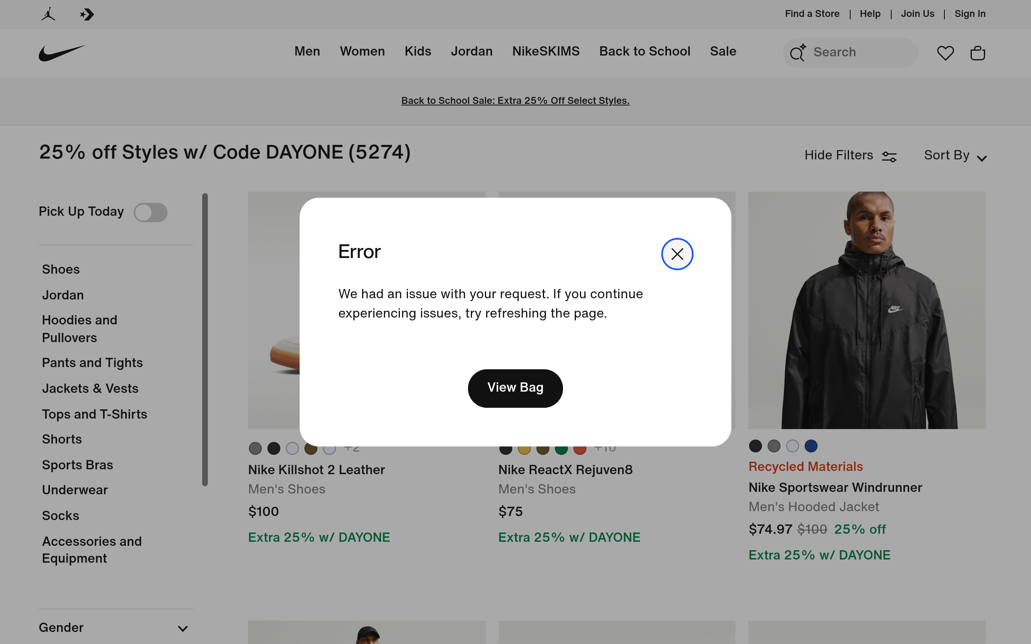1031x644 pixels.
Task: Select blue swatch for Windrunner jacket
Action: [x=811, y=446]
